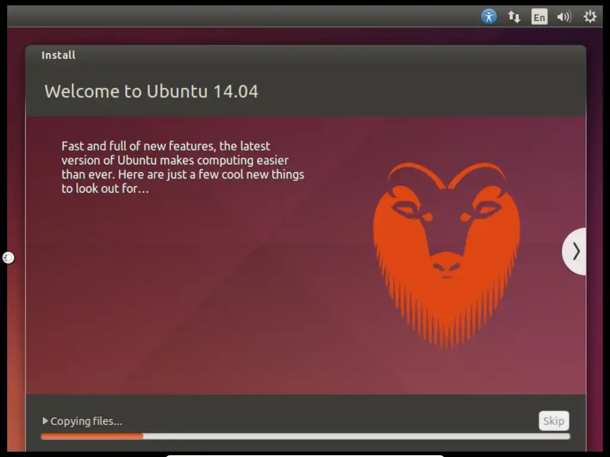This screenshot has height=457, width=610.
Task: Click the Skip button
Action: (x=553, y=421)
